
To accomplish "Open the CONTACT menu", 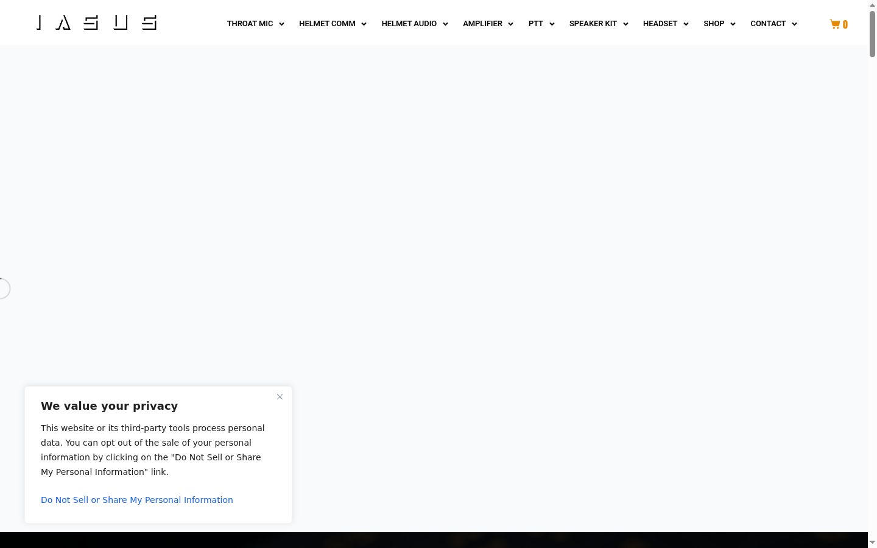I will [x=768, y=24].
